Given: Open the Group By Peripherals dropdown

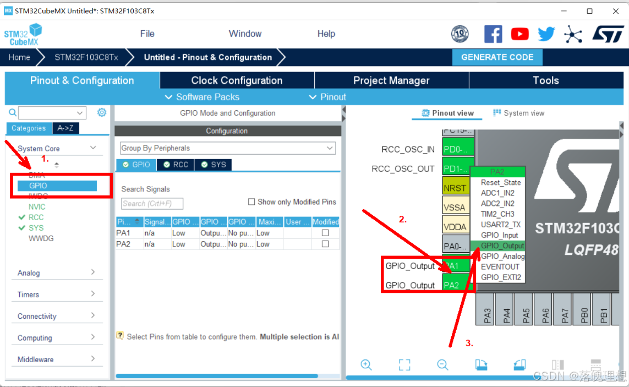Looking at the screenshot, I should coord(228,148).
